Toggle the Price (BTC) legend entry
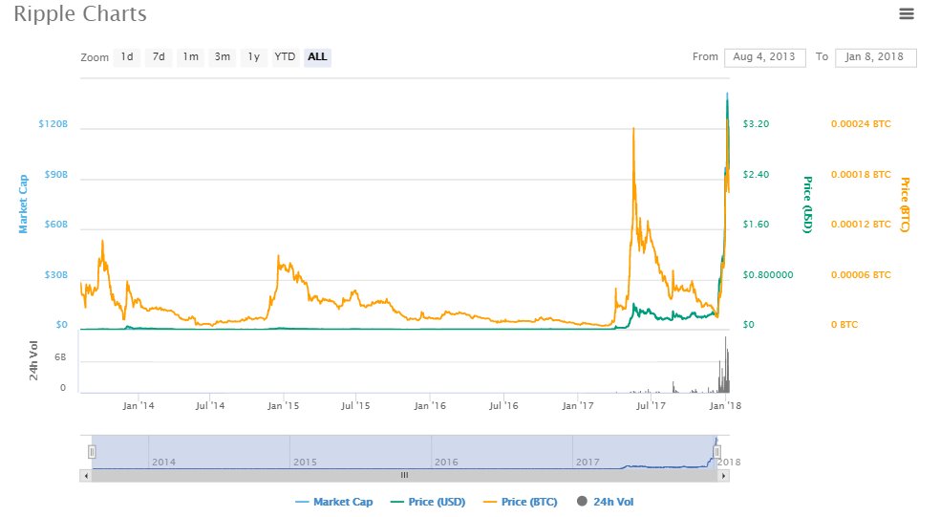The image size is (940, 517). point(521,502)
